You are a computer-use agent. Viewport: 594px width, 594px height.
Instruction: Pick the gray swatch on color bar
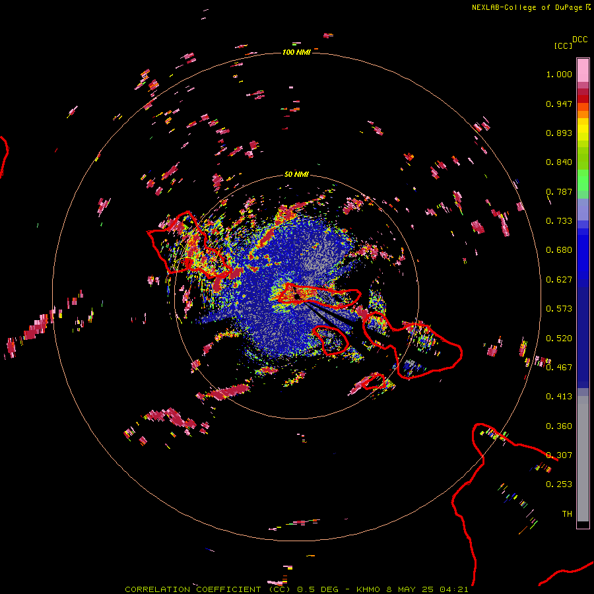click(x=583, y=459)
